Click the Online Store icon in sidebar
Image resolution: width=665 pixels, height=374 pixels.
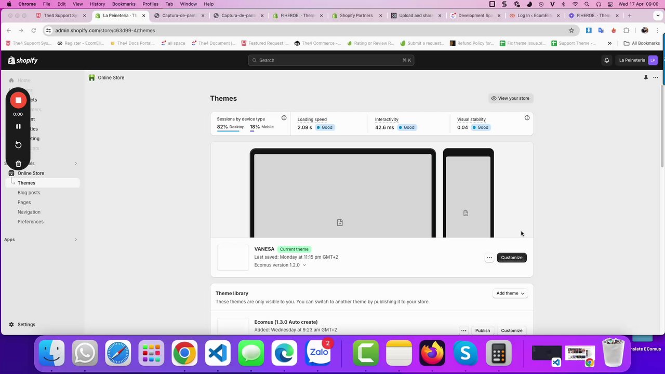click(11, 173)
